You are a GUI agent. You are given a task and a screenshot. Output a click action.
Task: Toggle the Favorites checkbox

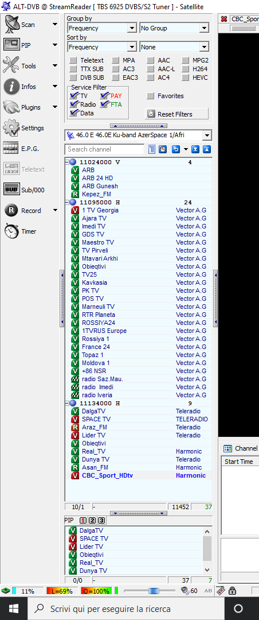151,96
